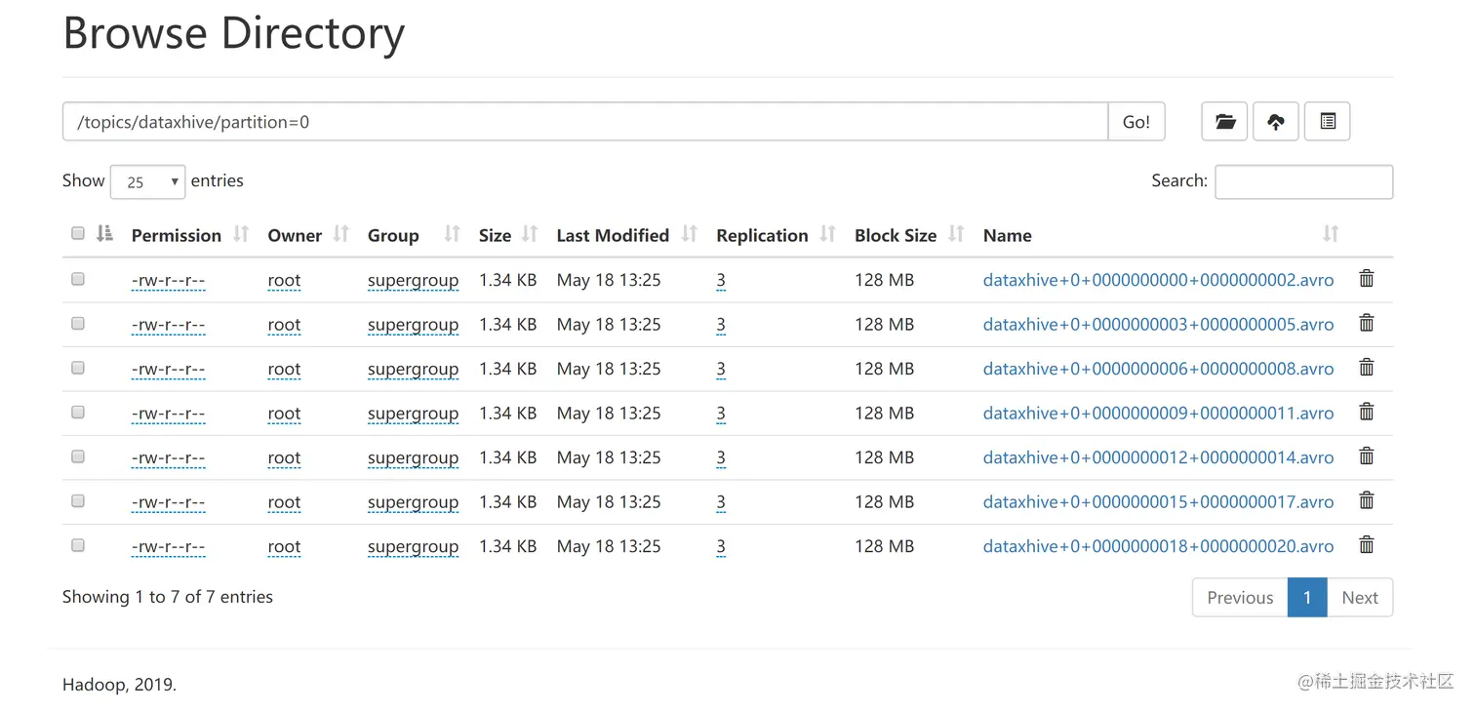Check the row for file ending 0000000005.avro

click(x=78, y=323)
